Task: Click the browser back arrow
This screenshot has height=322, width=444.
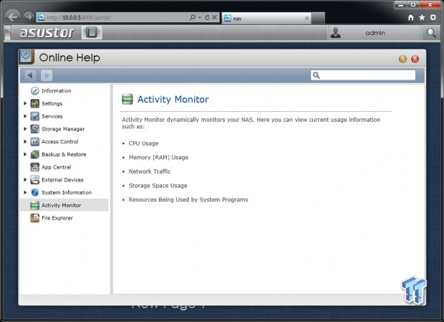Action: point(12,17)
